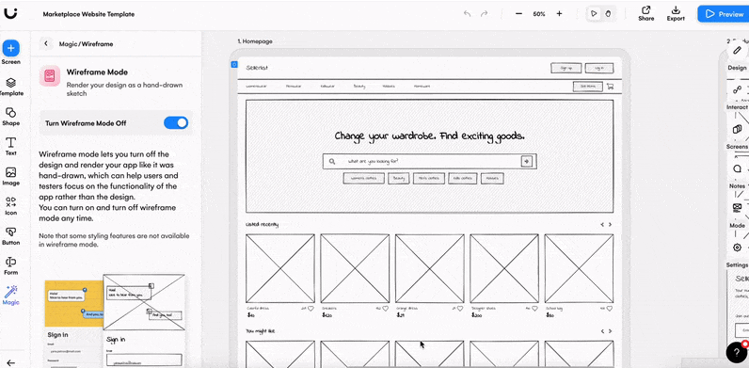Click the 50% zoom level value
The width and height of the screenshot is (749, 368).
(539, 14)
